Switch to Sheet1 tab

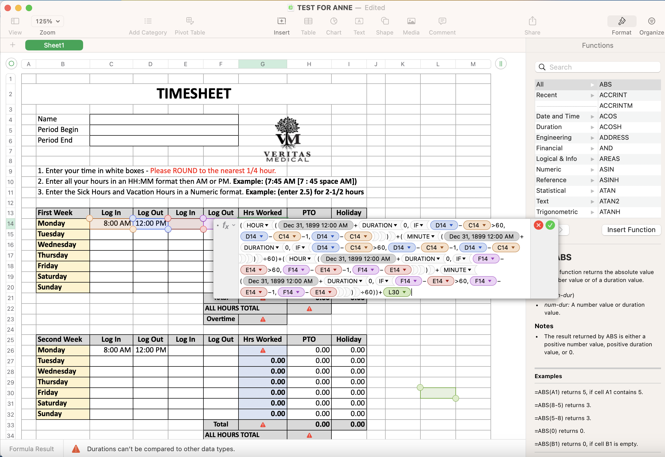pyautogui.click(x=54, y=45)
